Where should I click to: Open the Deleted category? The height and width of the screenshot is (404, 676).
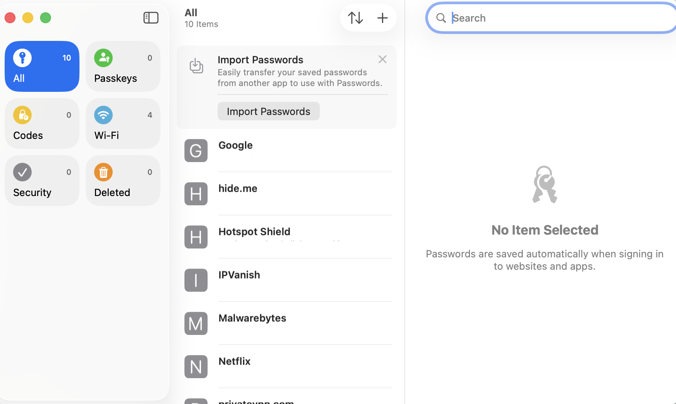[123, 181]
